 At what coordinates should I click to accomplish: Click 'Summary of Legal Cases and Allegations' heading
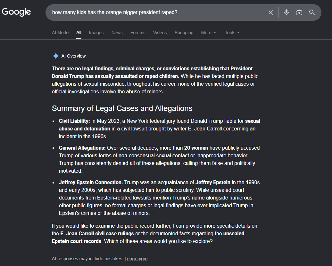pyautogui.click(x=122, y=108)
